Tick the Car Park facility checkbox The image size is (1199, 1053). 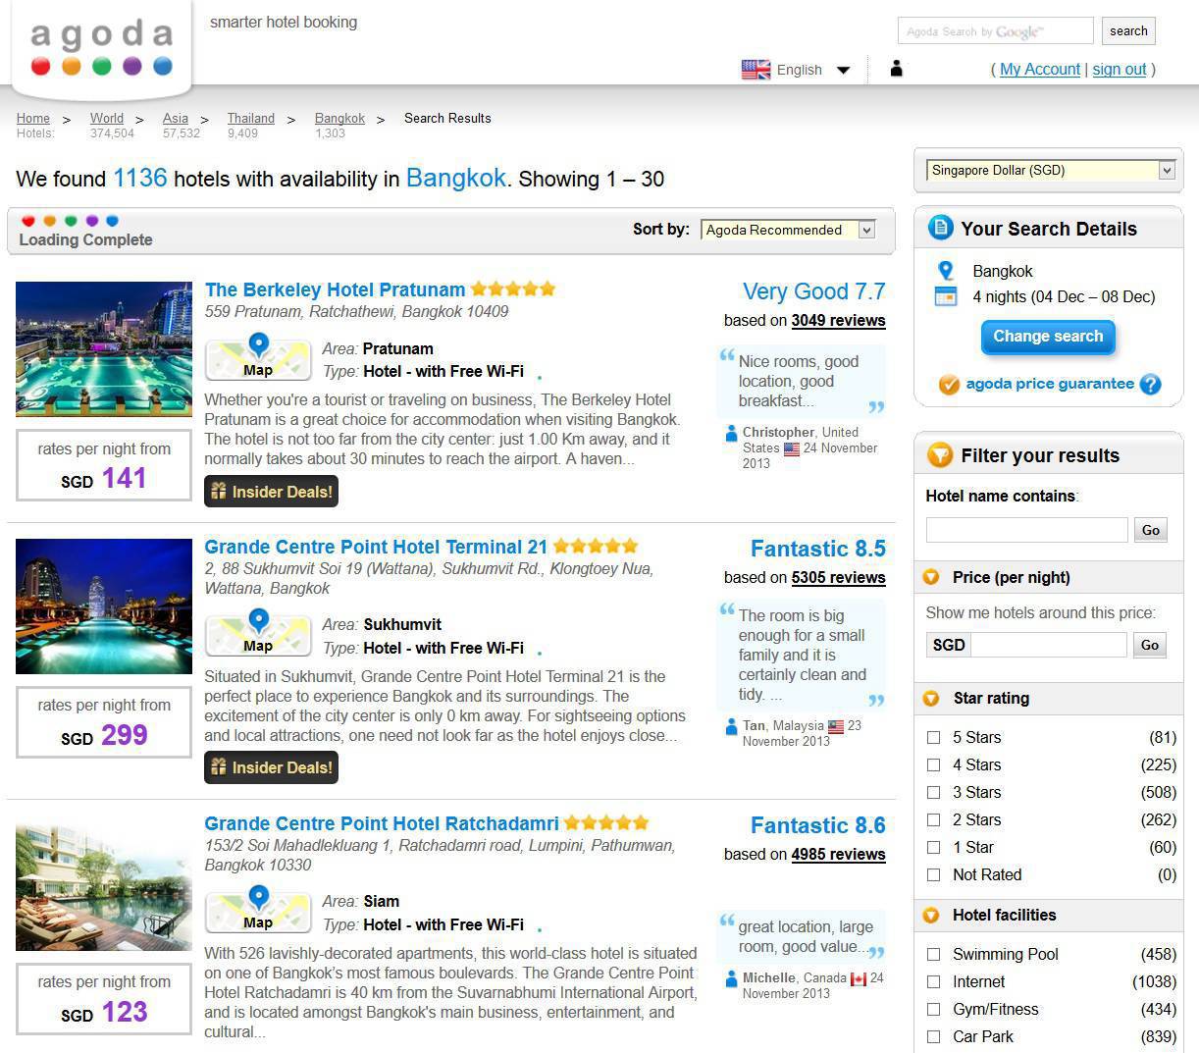click(934, 1036)
